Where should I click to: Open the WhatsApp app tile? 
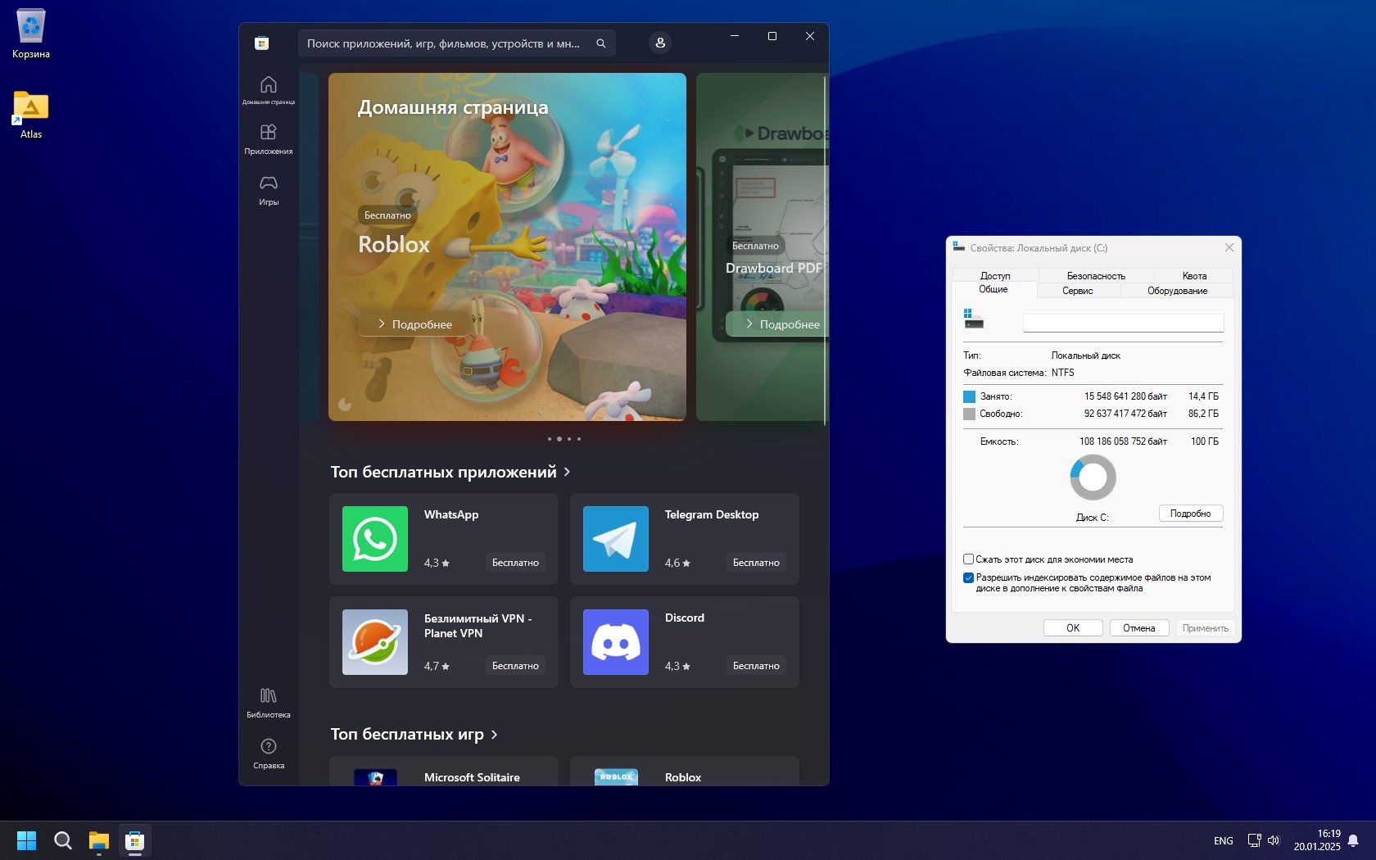(x=443, y=539)
